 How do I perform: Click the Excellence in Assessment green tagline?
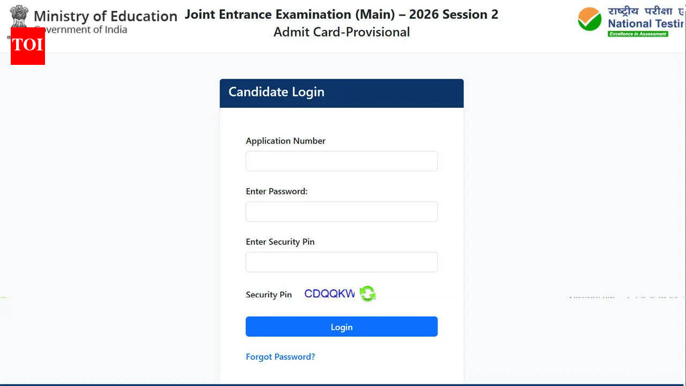click(638, 34)
